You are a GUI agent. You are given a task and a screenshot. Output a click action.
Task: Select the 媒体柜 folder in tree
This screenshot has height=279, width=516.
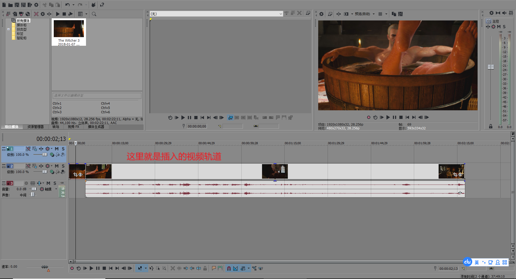(x=21, y=25)
